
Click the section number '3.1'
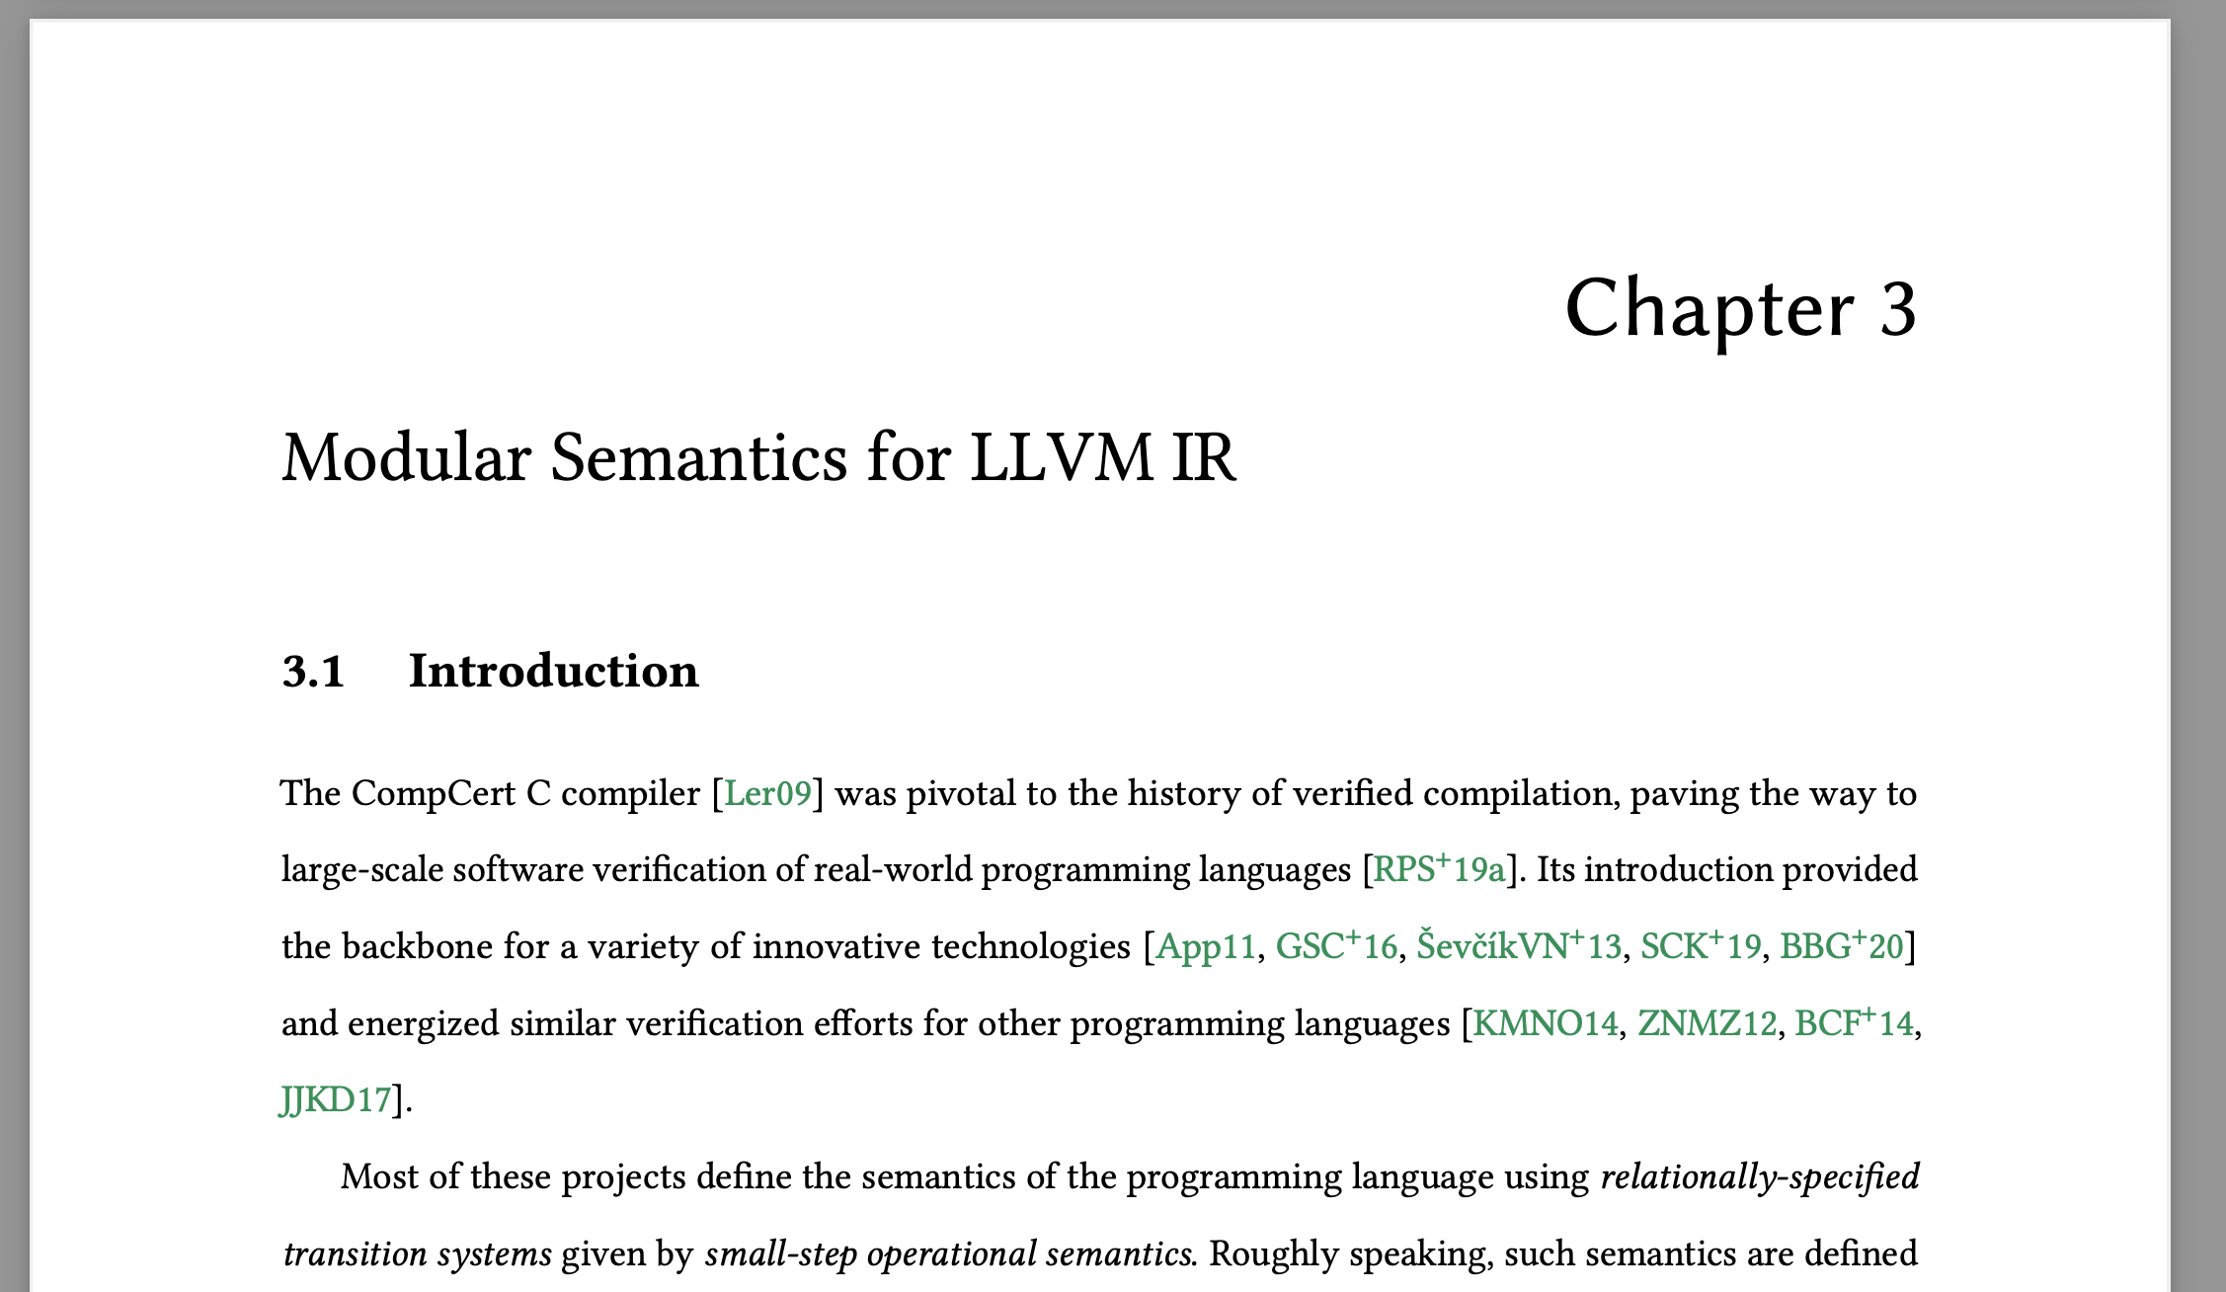tap(313, 672)
